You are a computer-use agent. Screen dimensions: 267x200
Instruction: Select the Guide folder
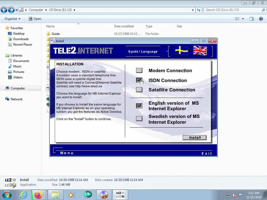[x=56, y=34]
